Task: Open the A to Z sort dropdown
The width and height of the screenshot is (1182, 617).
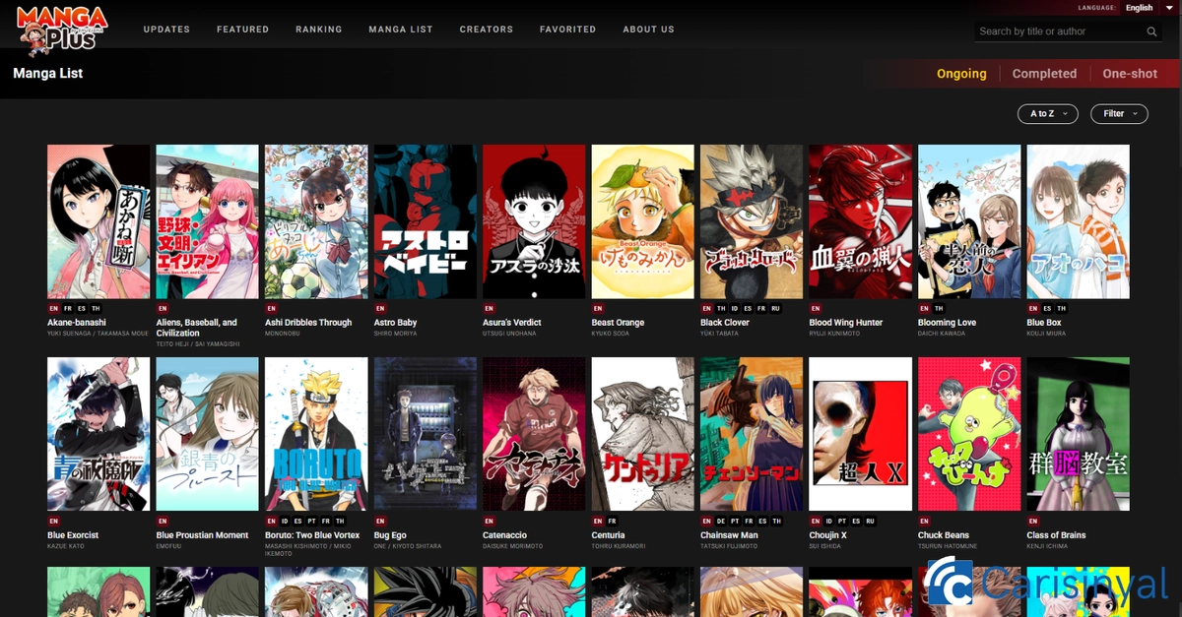Action: 1048,114
